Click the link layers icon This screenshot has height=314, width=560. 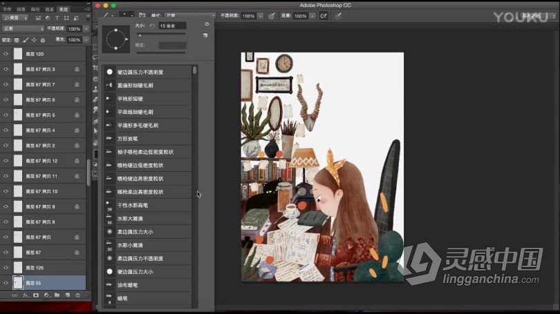point(15,295)
